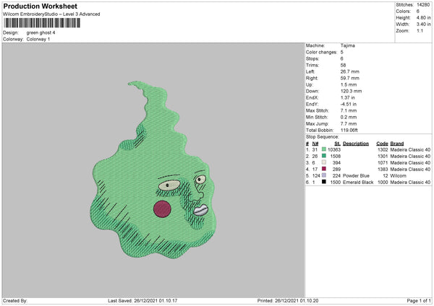The height and width of the screenshot is (306, 434).
Task: Click the code '1383' in row 4
Action: [x=383, y=170]
